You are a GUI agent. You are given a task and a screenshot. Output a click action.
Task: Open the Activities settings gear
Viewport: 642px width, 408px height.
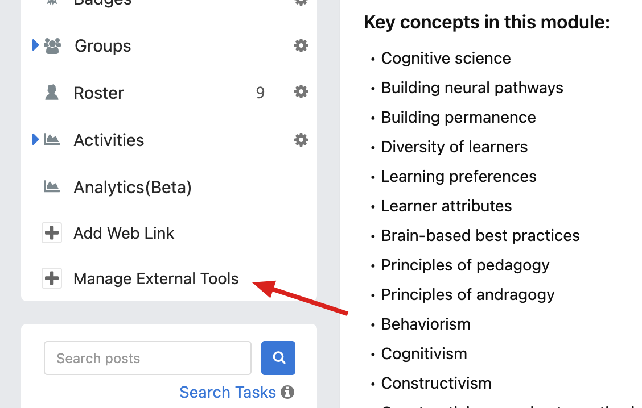click(x=301, y=140)
